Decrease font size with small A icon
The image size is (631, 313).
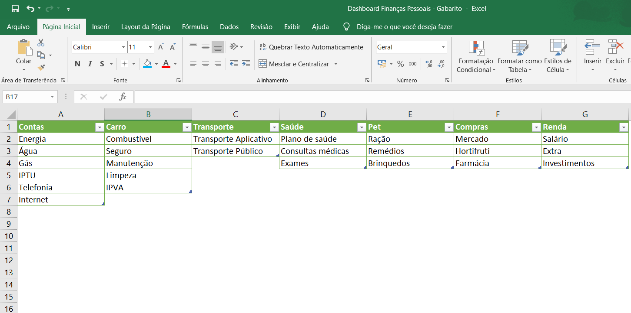point(173,47)
